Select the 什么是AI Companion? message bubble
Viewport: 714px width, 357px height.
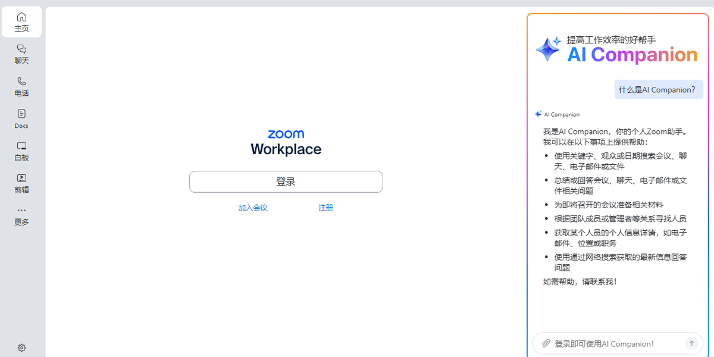tap(658, 90)
